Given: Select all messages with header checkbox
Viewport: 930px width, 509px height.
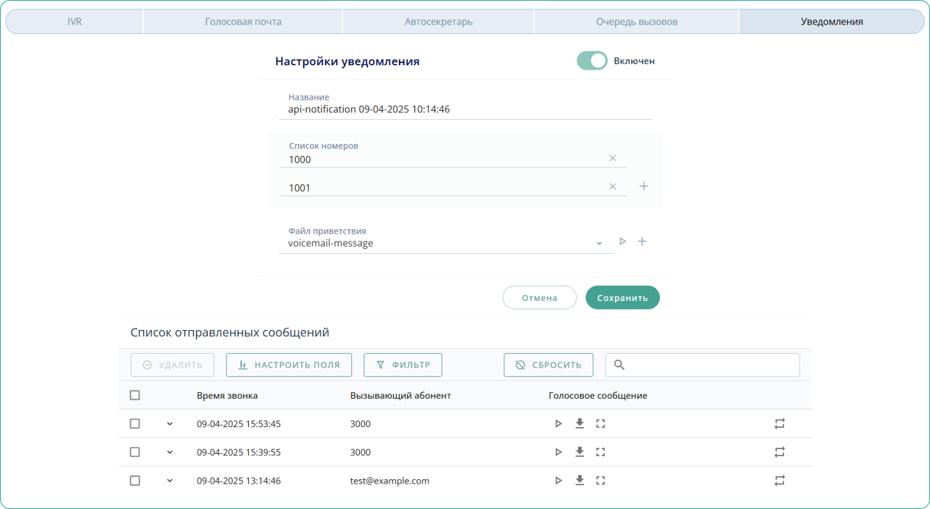Looking at the screenshot, I should coord(135,396).
